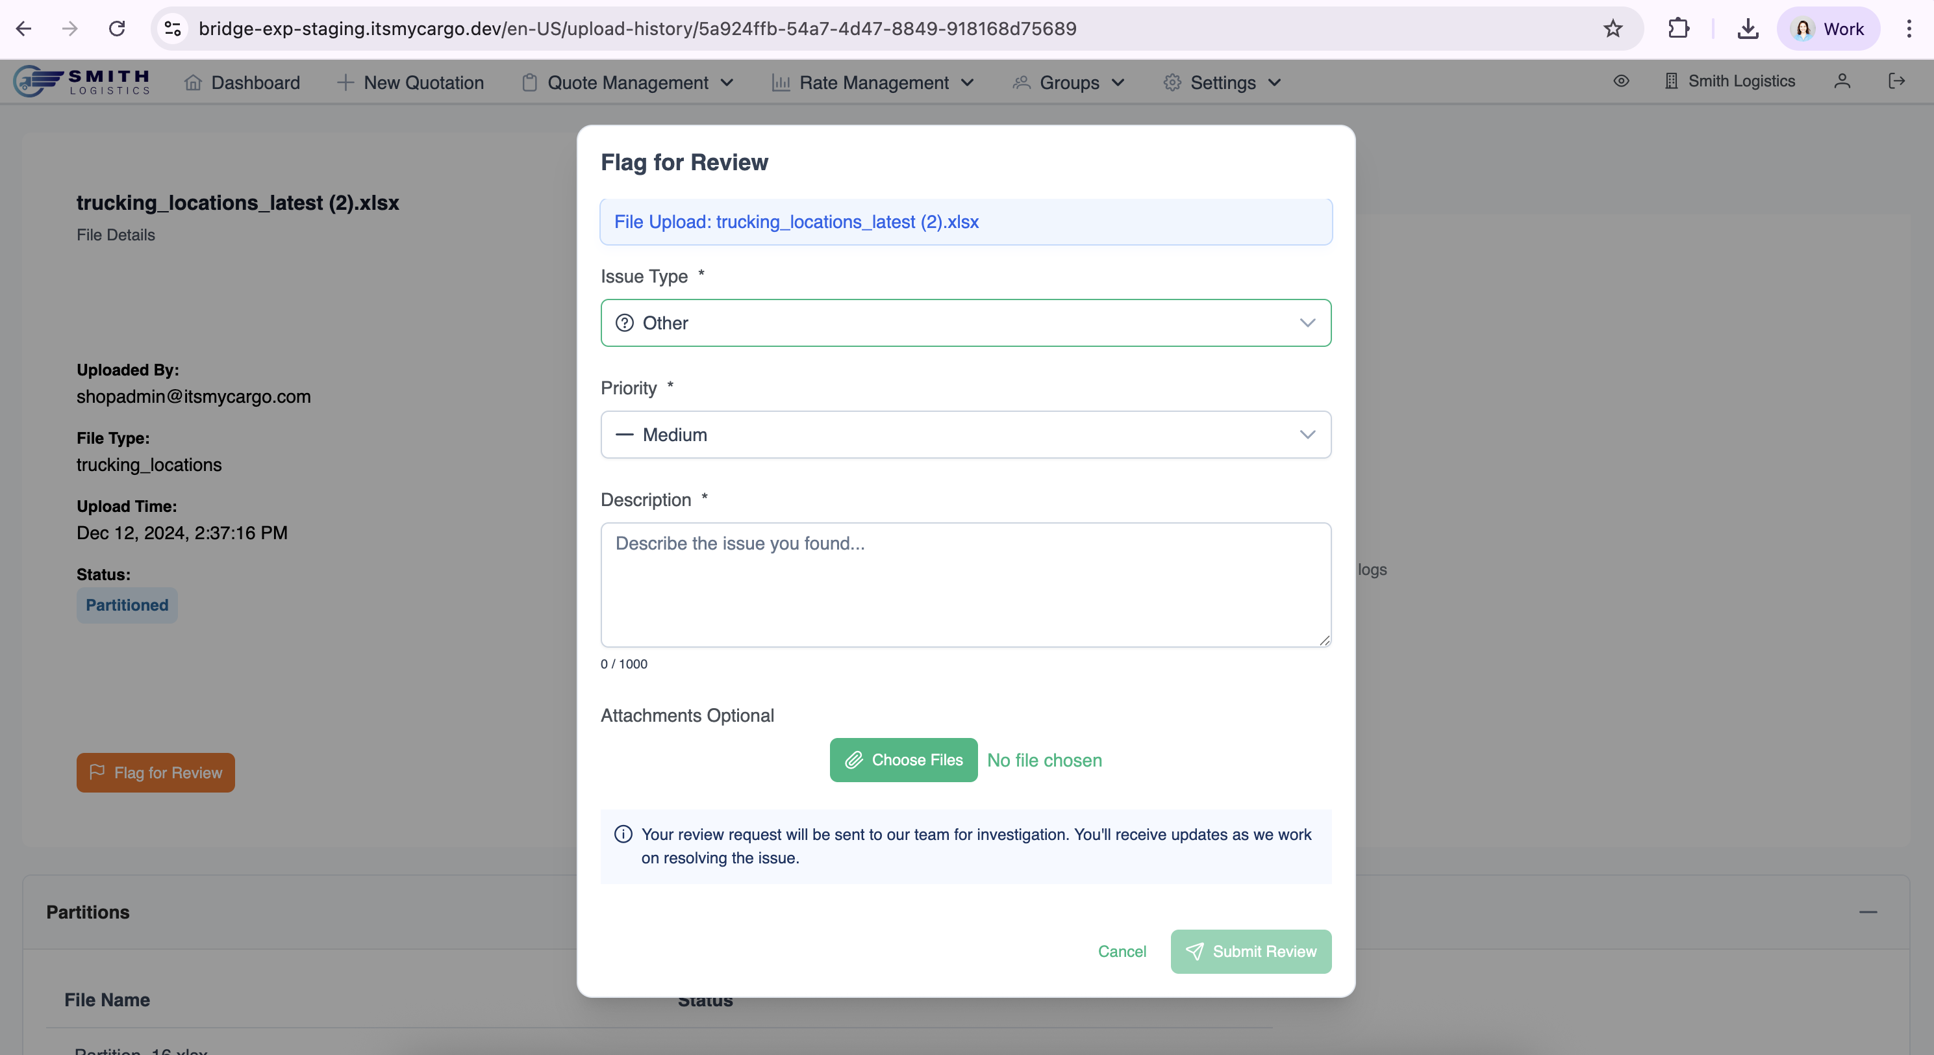Screen dimensions: 1934x1055
Task: Bookmark this page with star icon
Action: point(1613,29)
